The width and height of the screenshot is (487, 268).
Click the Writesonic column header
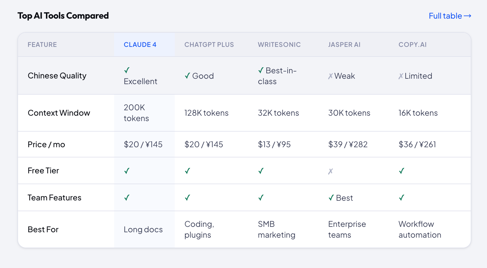pos(279,45)
